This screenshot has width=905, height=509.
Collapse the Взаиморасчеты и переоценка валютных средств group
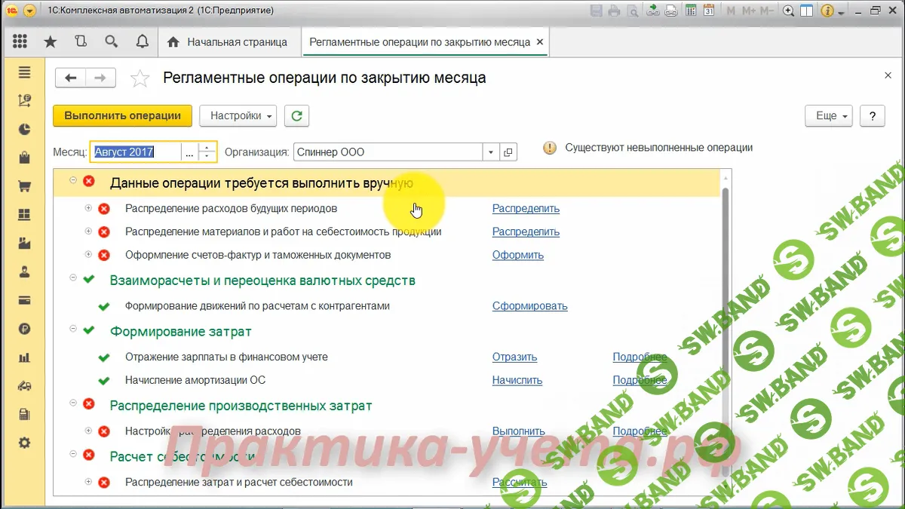[x=72, y=281]
